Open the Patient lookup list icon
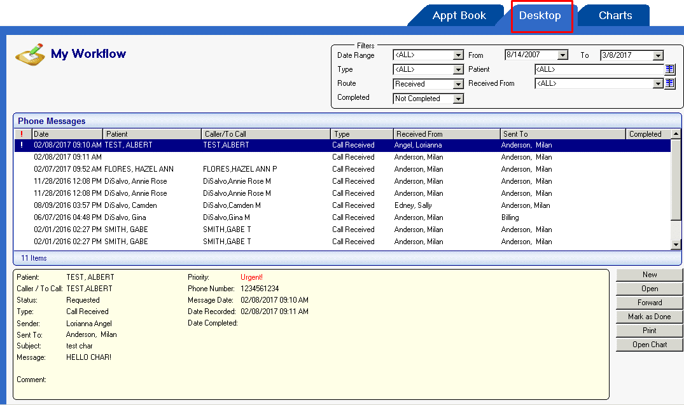Viewport: 684px width, 405px height. 670,69
